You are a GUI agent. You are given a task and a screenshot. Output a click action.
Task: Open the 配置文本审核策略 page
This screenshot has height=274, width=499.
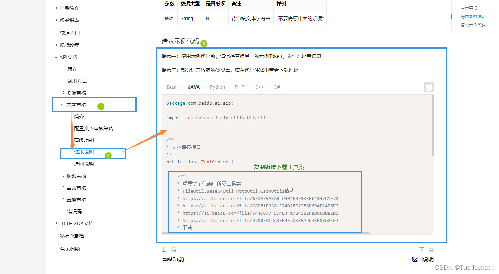pos(94,128)
